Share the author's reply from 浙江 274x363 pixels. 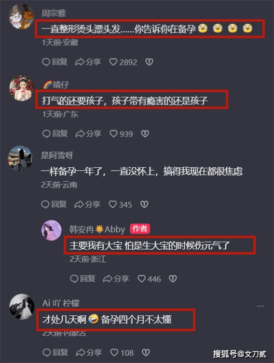116,279
